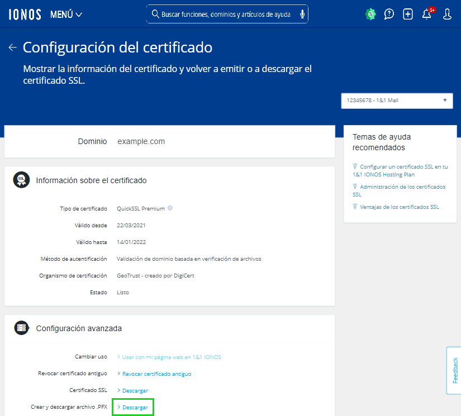Click the info gear next to QuickSSL Premium
Screen dimensions: 461x416
tap(170, 208)
